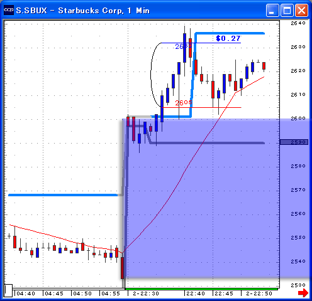Click the blue 2632 level label

[184, 46]
